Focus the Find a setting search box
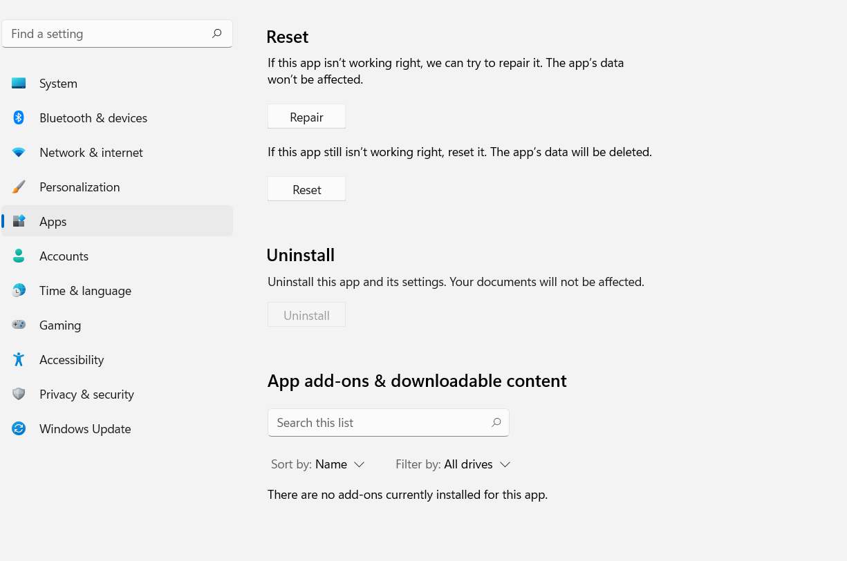847x561 pixels. click(x=111, y=34)
